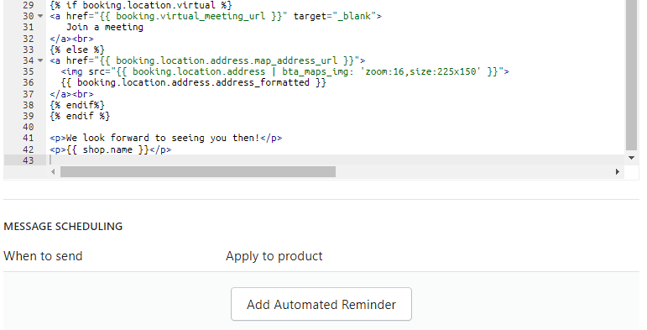Click the vertical scrollbar down arrow
647x330 pixels.
click(x=631, y=158)
